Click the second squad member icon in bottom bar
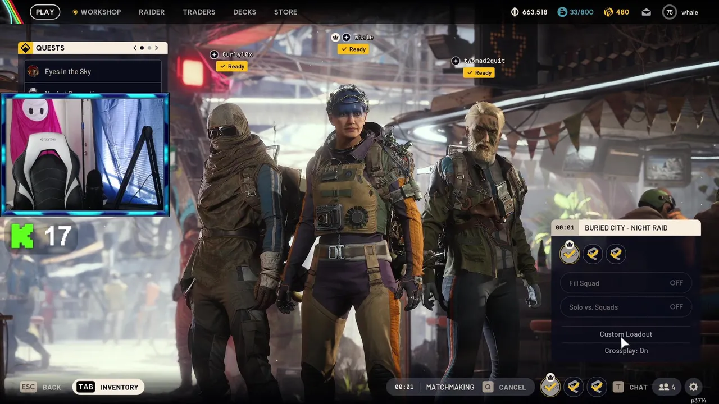The image size is (719, 404). tap(574, 387)
